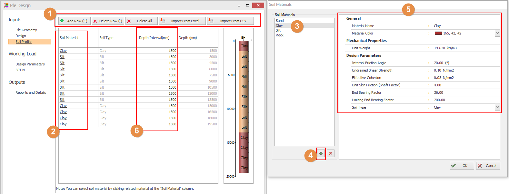Open the Material Color dropdown arrow

click(497, 33)
